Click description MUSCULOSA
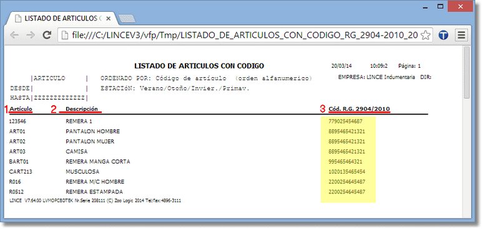The height and width of the screenshot is (229, 482). point(82,172)
